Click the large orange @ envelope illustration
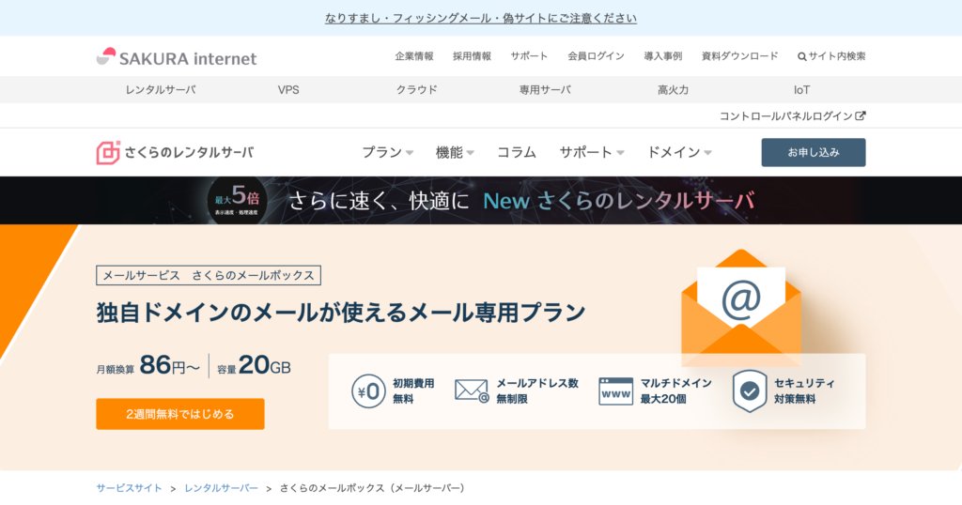 (x=741, y=308)
